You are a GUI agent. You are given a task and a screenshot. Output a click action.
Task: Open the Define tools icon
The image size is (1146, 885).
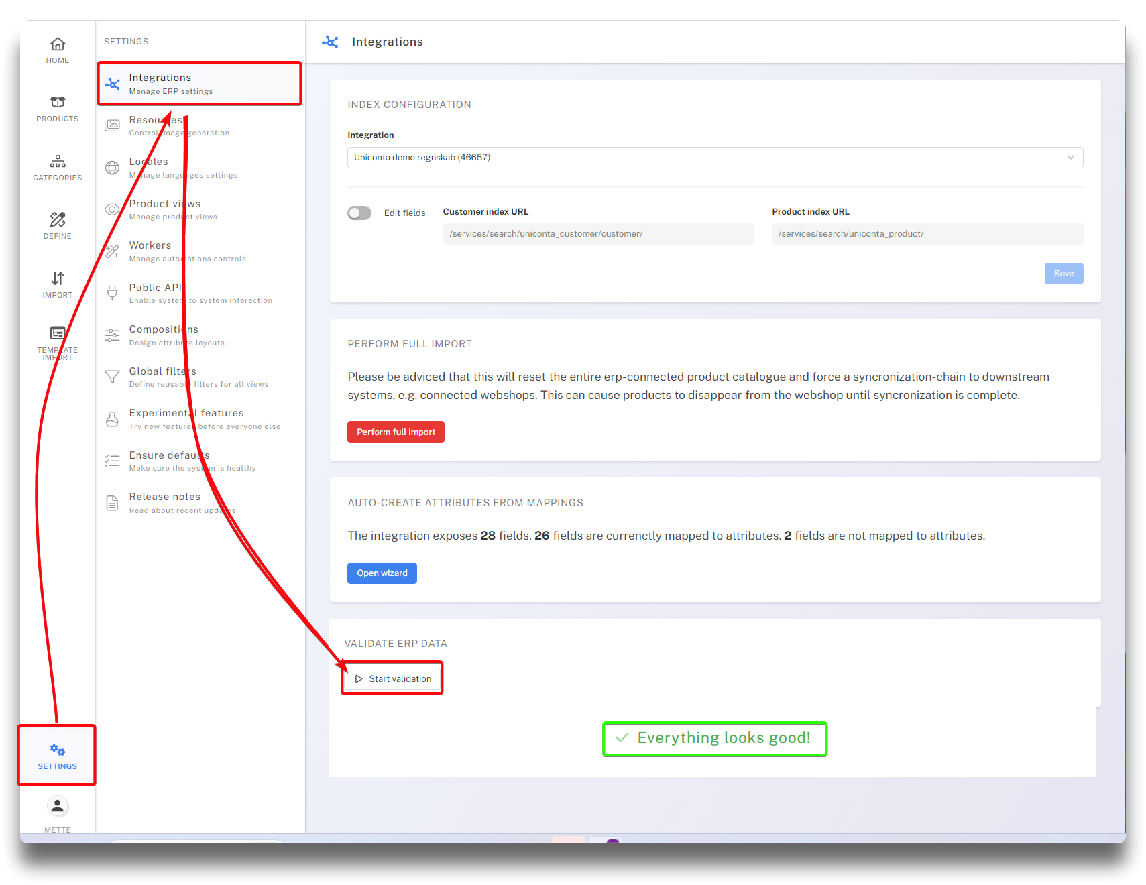point(58,220)
